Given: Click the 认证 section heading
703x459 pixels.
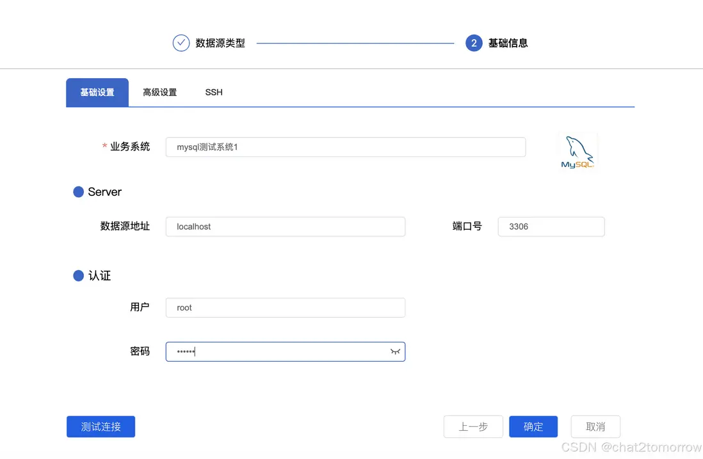Looking at the screenshot, I should (x=99, y=276).
